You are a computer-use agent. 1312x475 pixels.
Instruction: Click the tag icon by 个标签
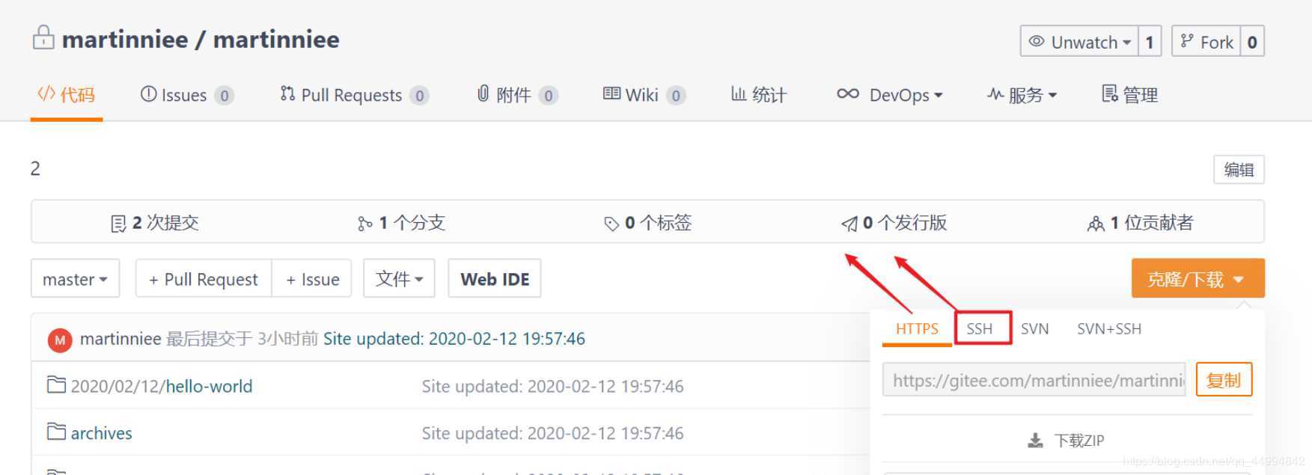(611, 224)
